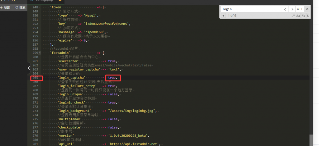Enable case-sensitive search (Aa)
319x146 pixels.
click(x=298, y=16)
